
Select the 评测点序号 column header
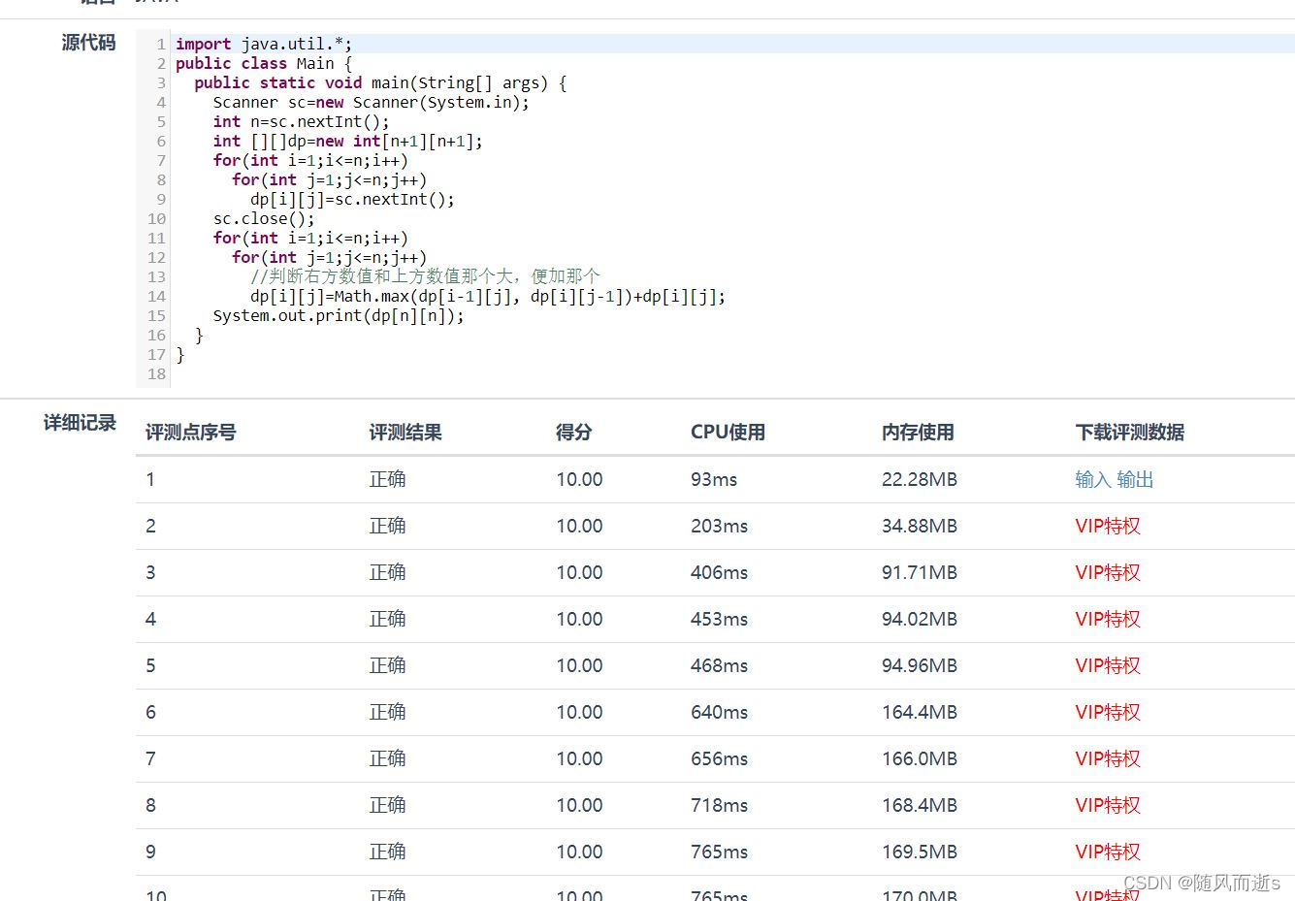click(x=191, y=433)
